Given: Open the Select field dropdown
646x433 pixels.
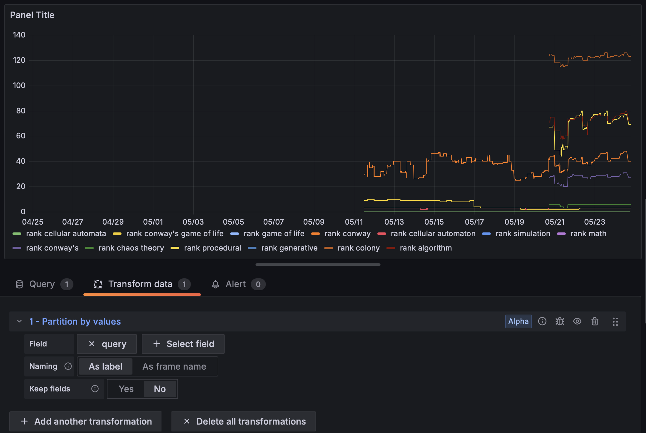Looking at the screenshot, I should 183,344.
